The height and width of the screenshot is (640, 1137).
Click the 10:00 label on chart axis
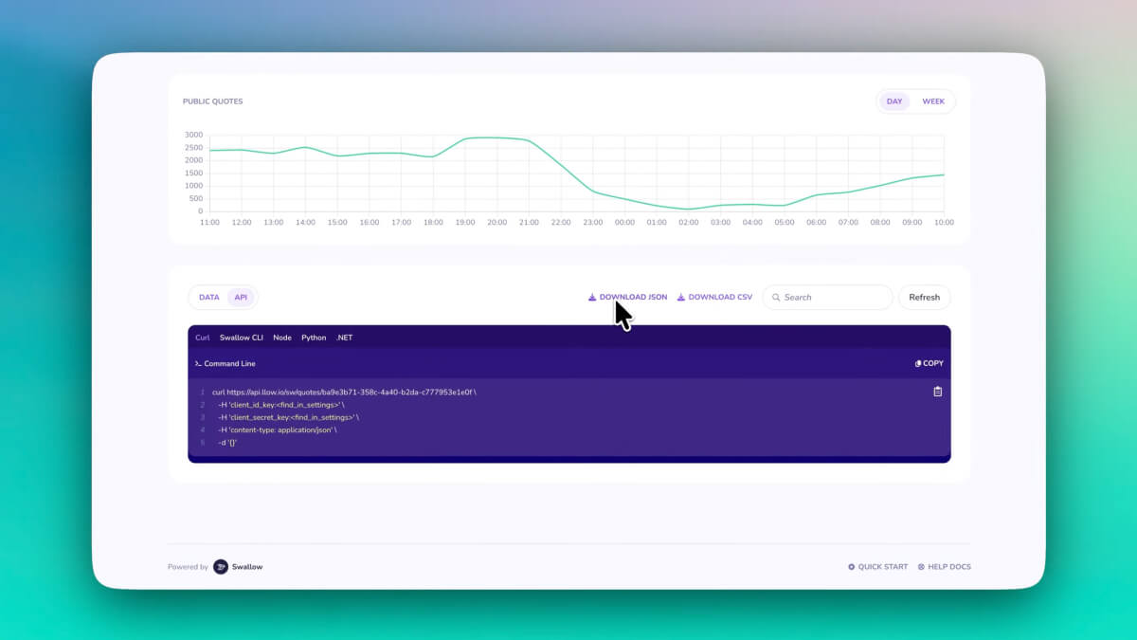pyautogui.click(x=944, y=223)
